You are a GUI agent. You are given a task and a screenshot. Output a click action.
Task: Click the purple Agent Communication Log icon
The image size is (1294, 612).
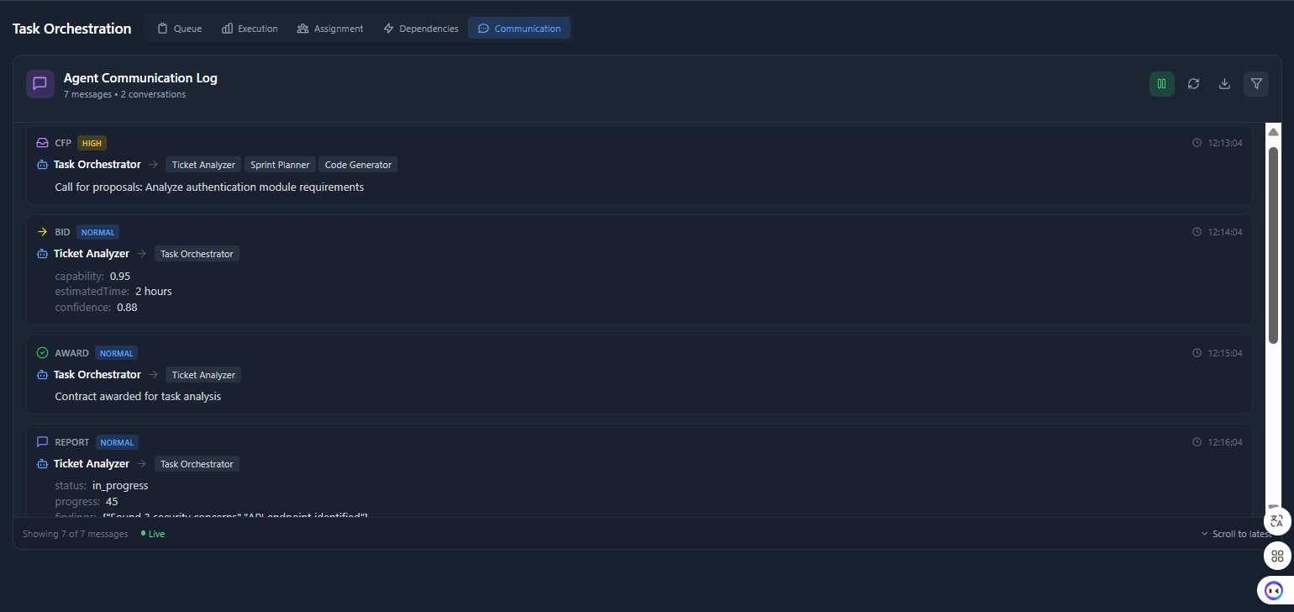coord(40,84)
